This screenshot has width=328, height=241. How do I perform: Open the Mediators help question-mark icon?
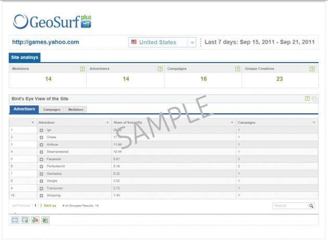pos(82,69)
